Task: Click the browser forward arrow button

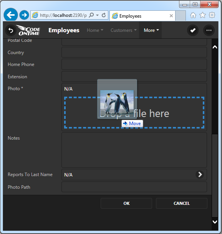Action: (24, 15)
